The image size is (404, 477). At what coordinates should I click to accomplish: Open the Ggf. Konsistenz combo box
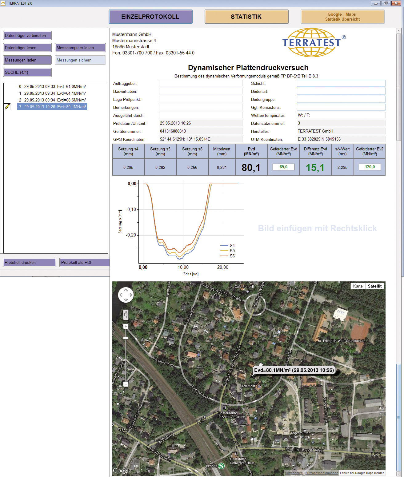click(x=341, y=107)
